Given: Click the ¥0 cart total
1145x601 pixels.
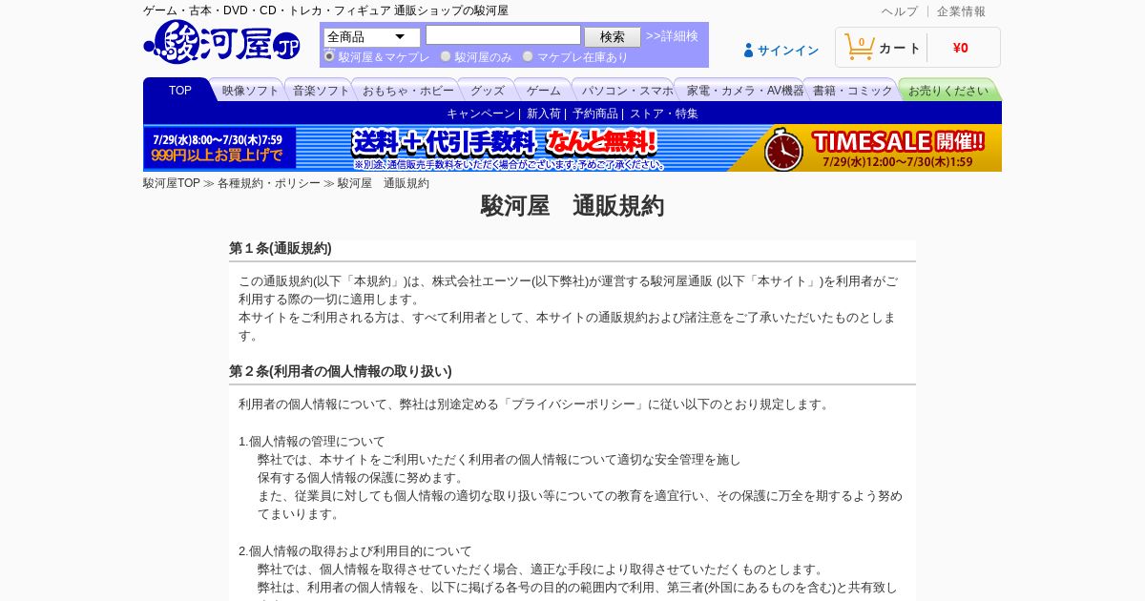Looking at the screenshot, I should (x=961, y=48).
